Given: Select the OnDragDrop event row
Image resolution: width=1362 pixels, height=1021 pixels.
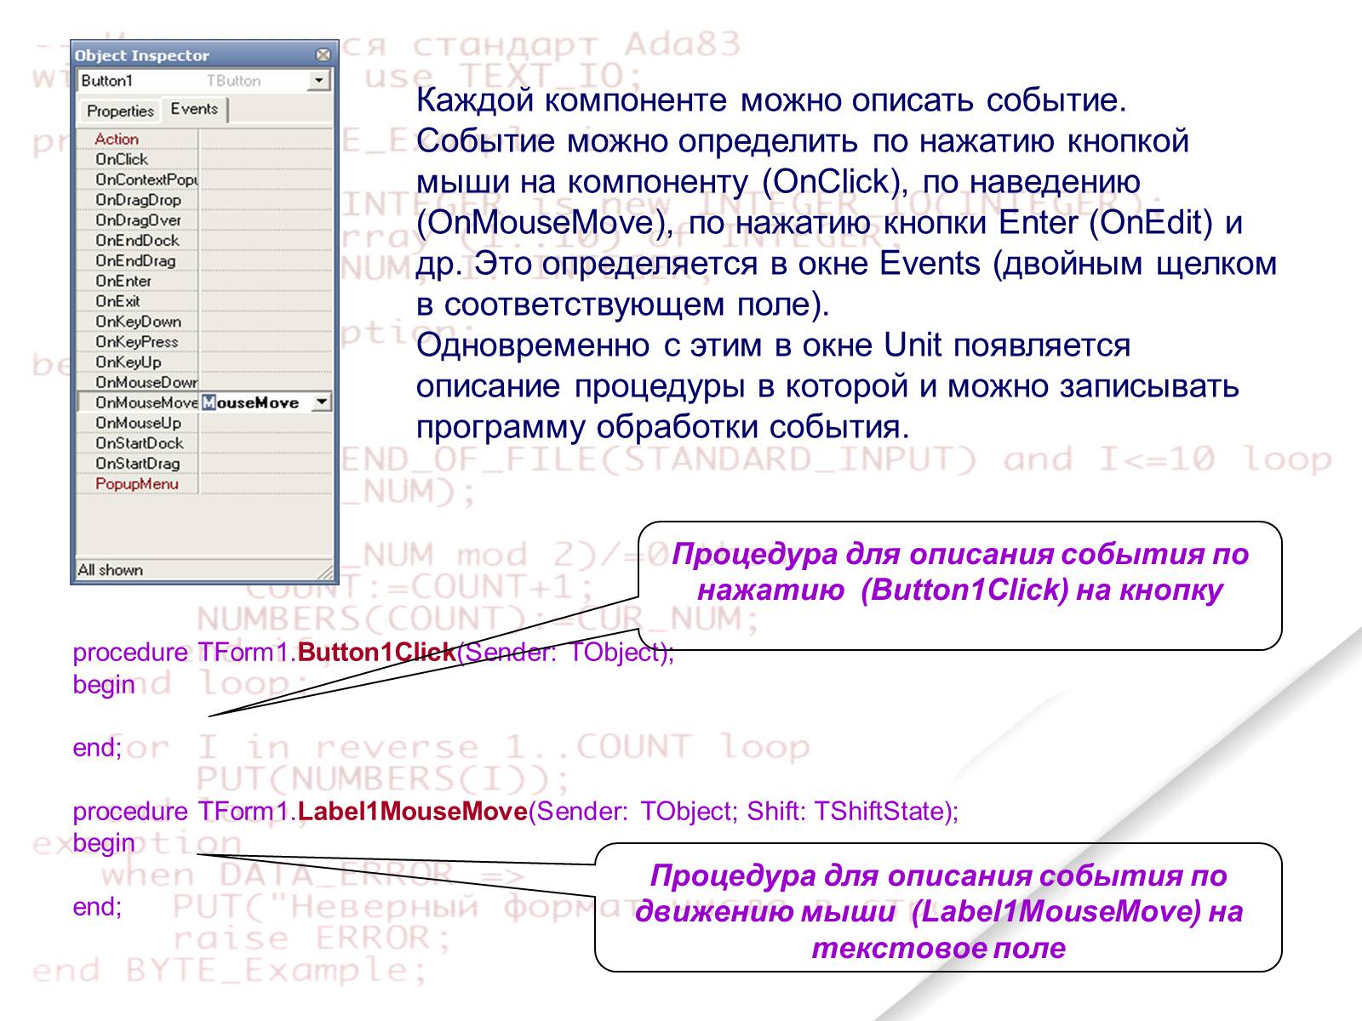Looking at the screenshot, I should [204, 200].
